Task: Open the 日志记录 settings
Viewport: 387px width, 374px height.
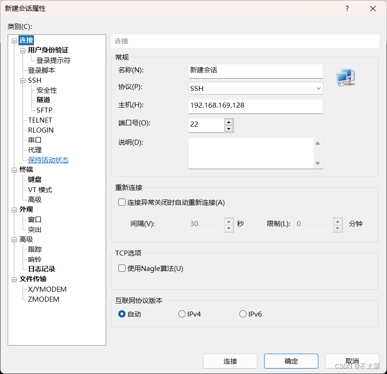Action: coord(41,269)
